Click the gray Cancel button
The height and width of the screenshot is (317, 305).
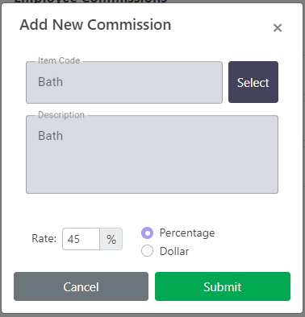pos(81,286)
